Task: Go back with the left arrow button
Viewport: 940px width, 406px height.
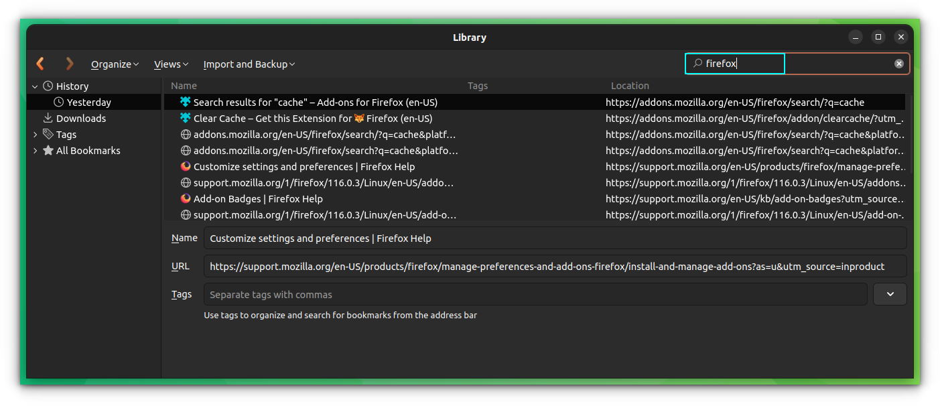Action: [40, 64]
